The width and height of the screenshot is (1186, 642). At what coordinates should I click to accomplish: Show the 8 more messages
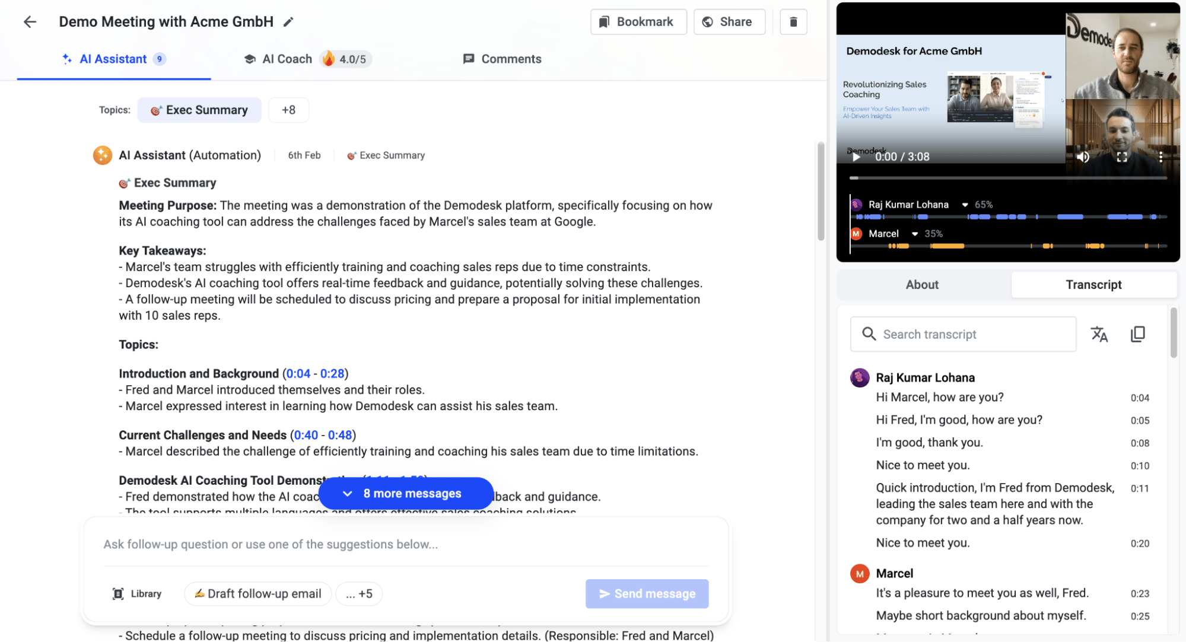tap(406, 493)
